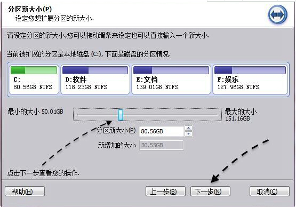Select the C: 80.56GB NTFS partition block
The image size is (296, 207).
[x=34, y=79]
